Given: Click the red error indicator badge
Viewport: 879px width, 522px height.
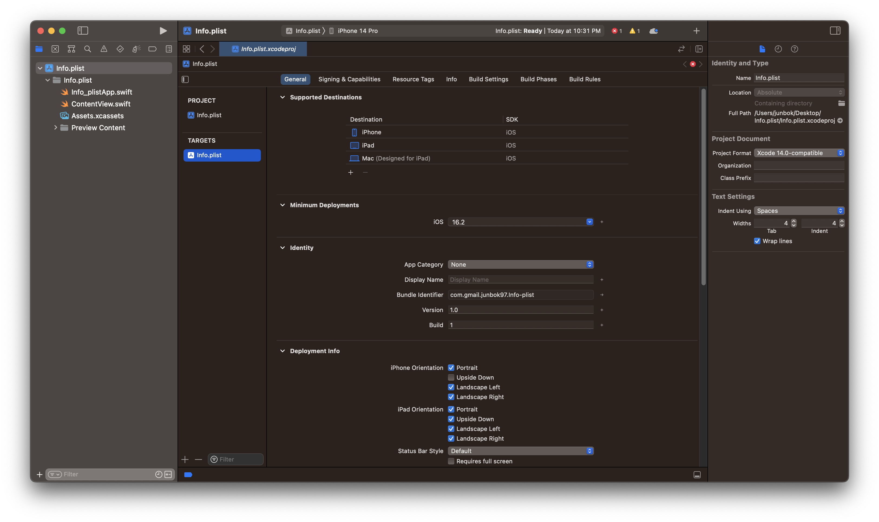Looking at the screenshot, I should (616, 31).
